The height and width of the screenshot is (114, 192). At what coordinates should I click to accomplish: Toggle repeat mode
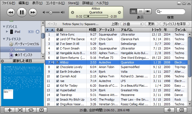pos(31,110)
